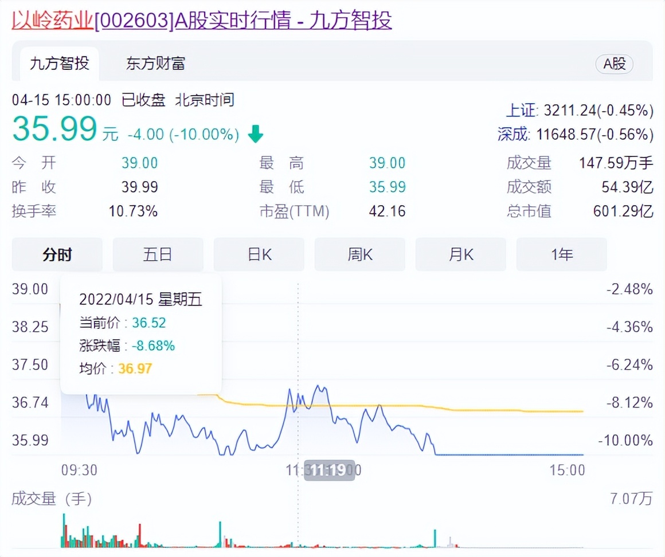
Task: Select the 1年 chart range
Action: (x=561, y=254)
